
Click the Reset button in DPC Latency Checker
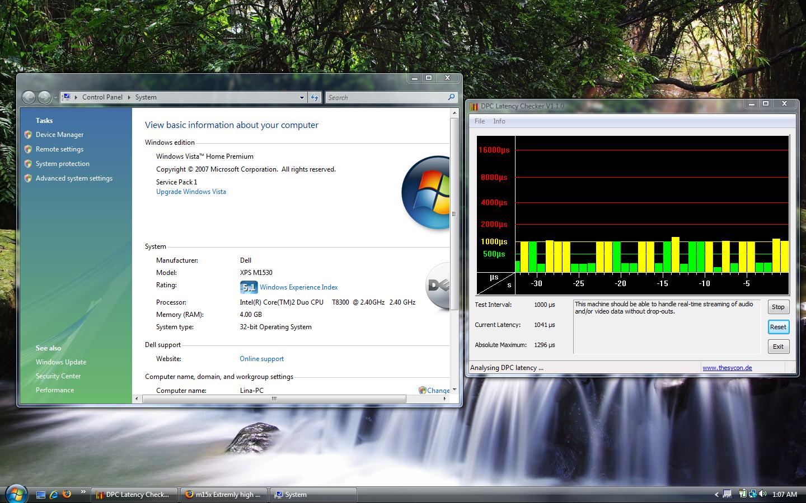pyautogui.click(x=778, y=327)
